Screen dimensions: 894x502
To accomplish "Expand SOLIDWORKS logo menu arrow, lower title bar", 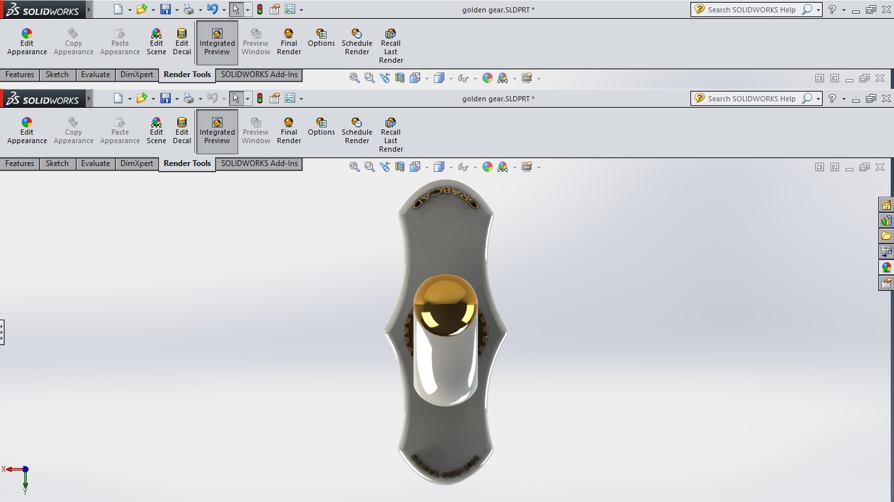I will [89, 99].
